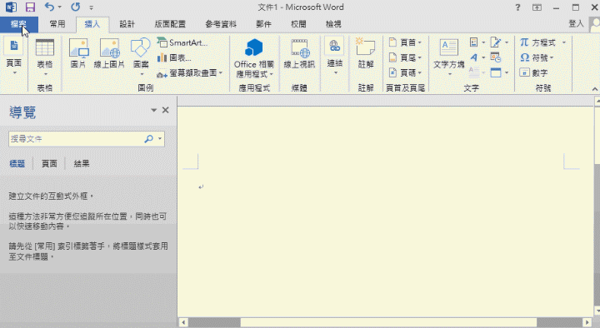
Task: Repeat the last action with redo icon
Action: 76,7
